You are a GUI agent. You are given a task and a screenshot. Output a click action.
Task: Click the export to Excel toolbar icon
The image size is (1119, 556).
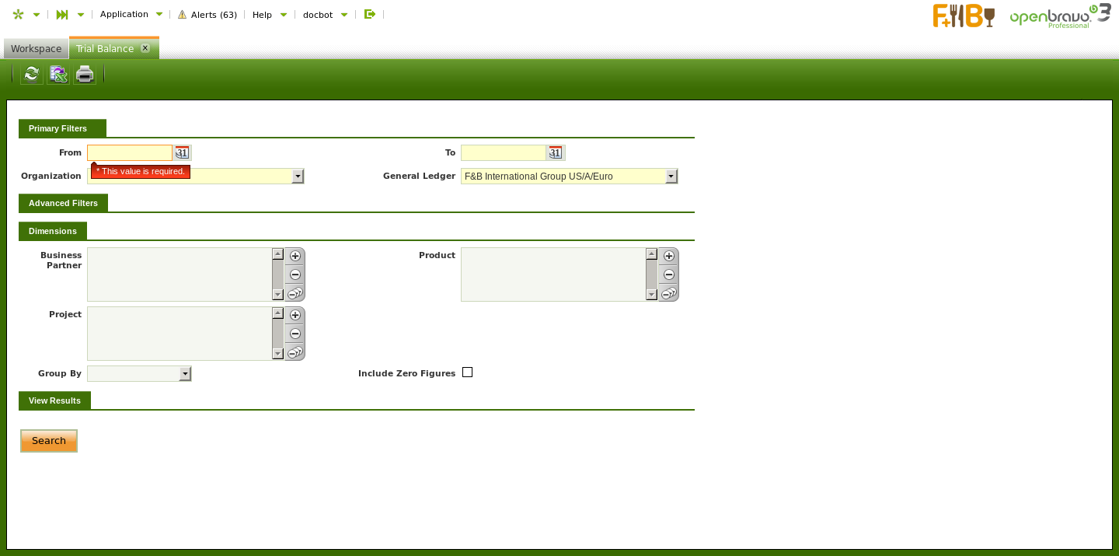coord(58,75)
